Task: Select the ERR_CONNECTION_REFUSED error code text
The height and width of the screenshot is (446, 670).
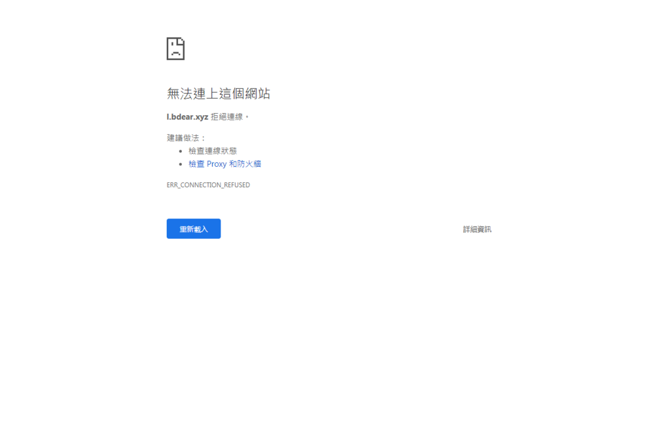Action: 208,184
